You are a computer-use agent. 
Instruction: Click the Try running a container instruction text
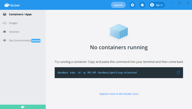(119, 62)
